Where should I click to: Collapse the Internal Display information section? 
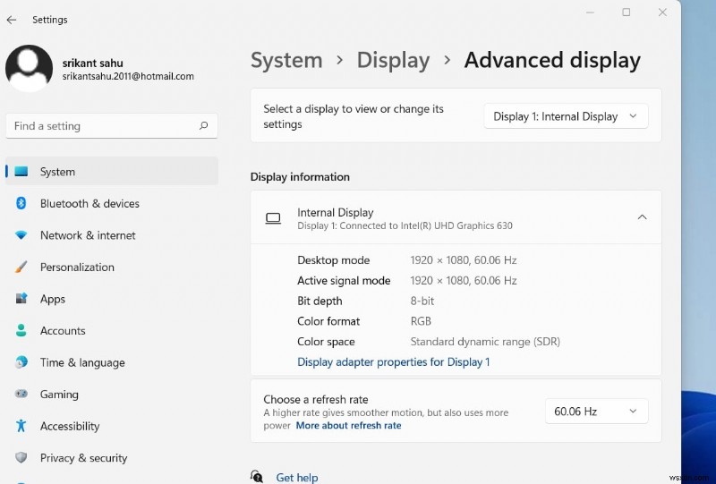[642, 217]
